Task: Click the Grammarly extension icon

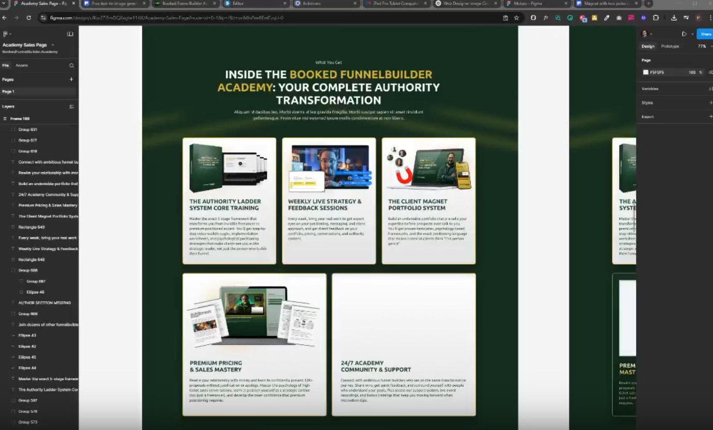Action: pyautogui.click(x=570, y=18)
